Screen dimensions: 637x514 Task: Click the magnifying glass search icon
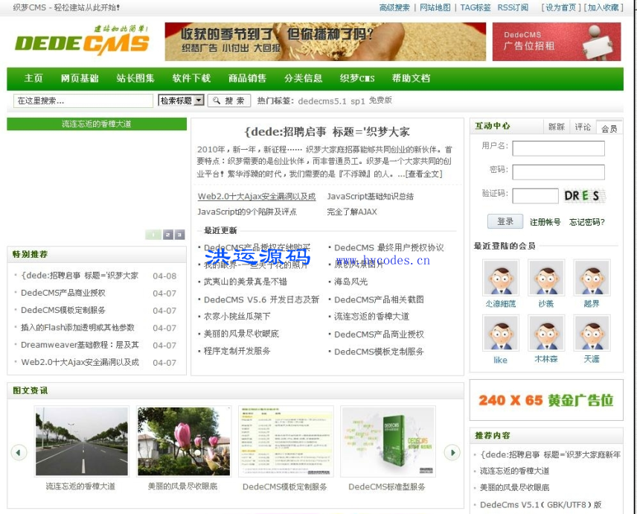click(x=217, y=100)
